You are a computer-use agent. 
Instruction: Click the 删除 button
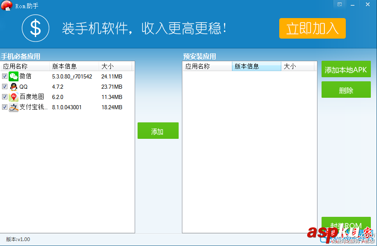[x=346, y=90]
